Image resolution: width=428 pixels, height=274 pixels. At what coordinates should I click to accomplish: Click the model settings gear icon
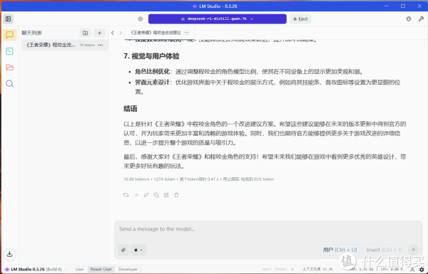point(141,19)
